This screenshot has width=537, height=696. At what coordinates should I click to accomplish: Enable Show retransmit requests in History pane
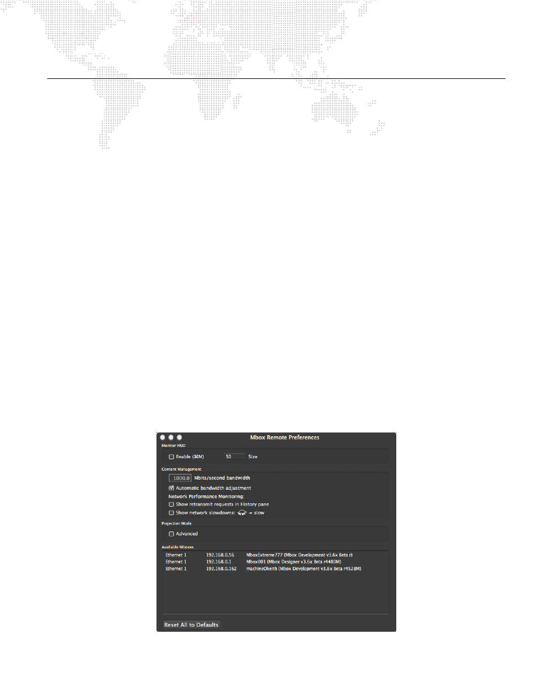[x=171, y=504]
